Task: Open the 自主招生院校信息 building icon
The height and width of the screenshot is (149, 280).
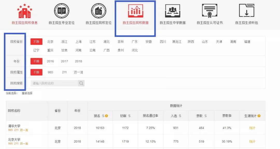Action: (25, 11)
